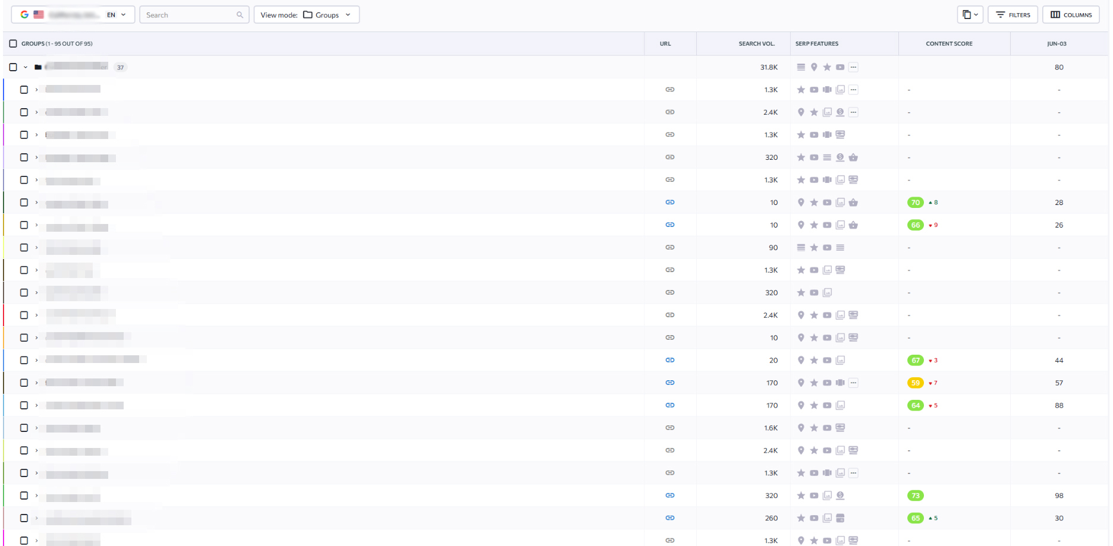Check the checkbox for the content score 59 row

click(x=24, y=383)
